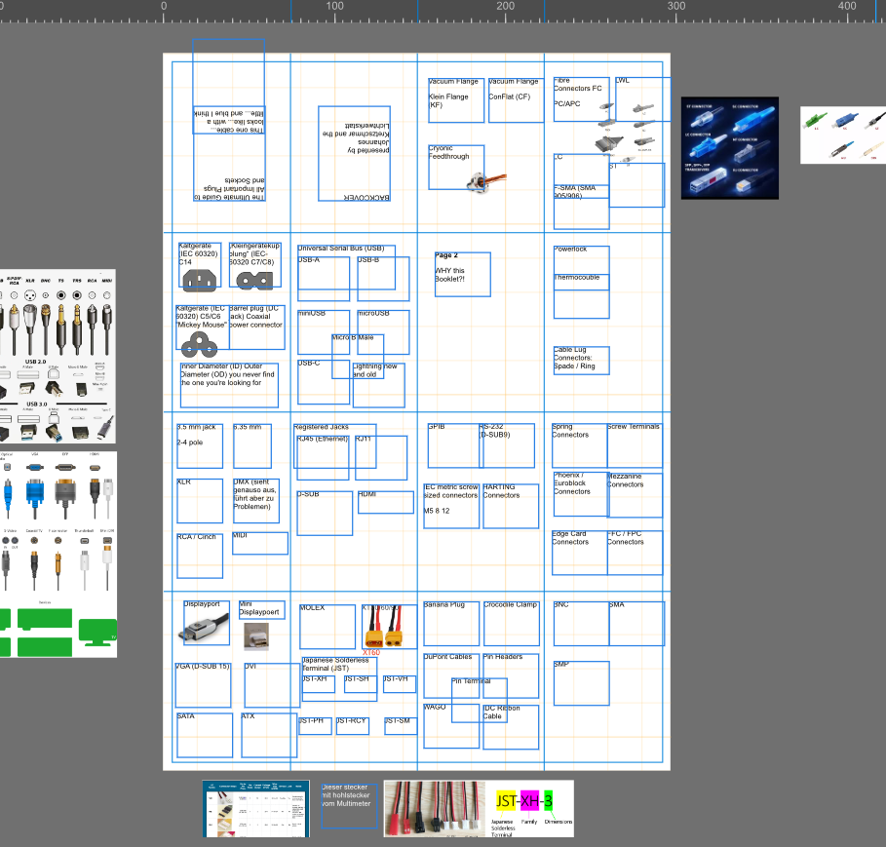This screenshot has height=847, width=886.
Task: Select the video cable connectors reference image
Action: click(x=58, y=555)
